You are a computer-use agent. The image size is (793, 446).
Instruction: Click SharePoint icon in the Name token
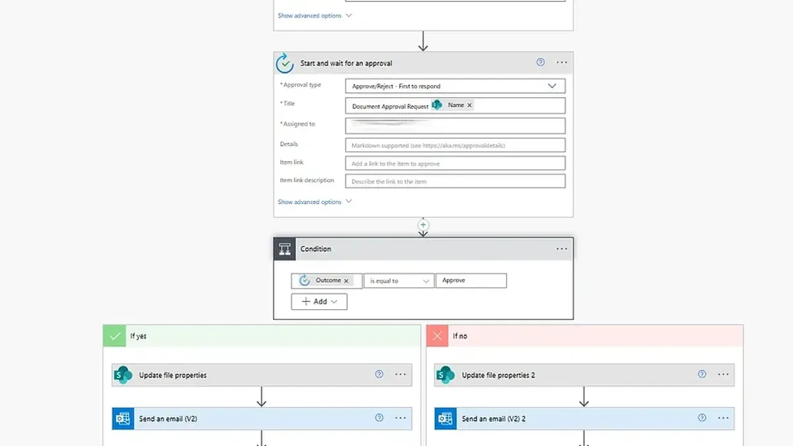pyautogui.click(x=437, y=104)
